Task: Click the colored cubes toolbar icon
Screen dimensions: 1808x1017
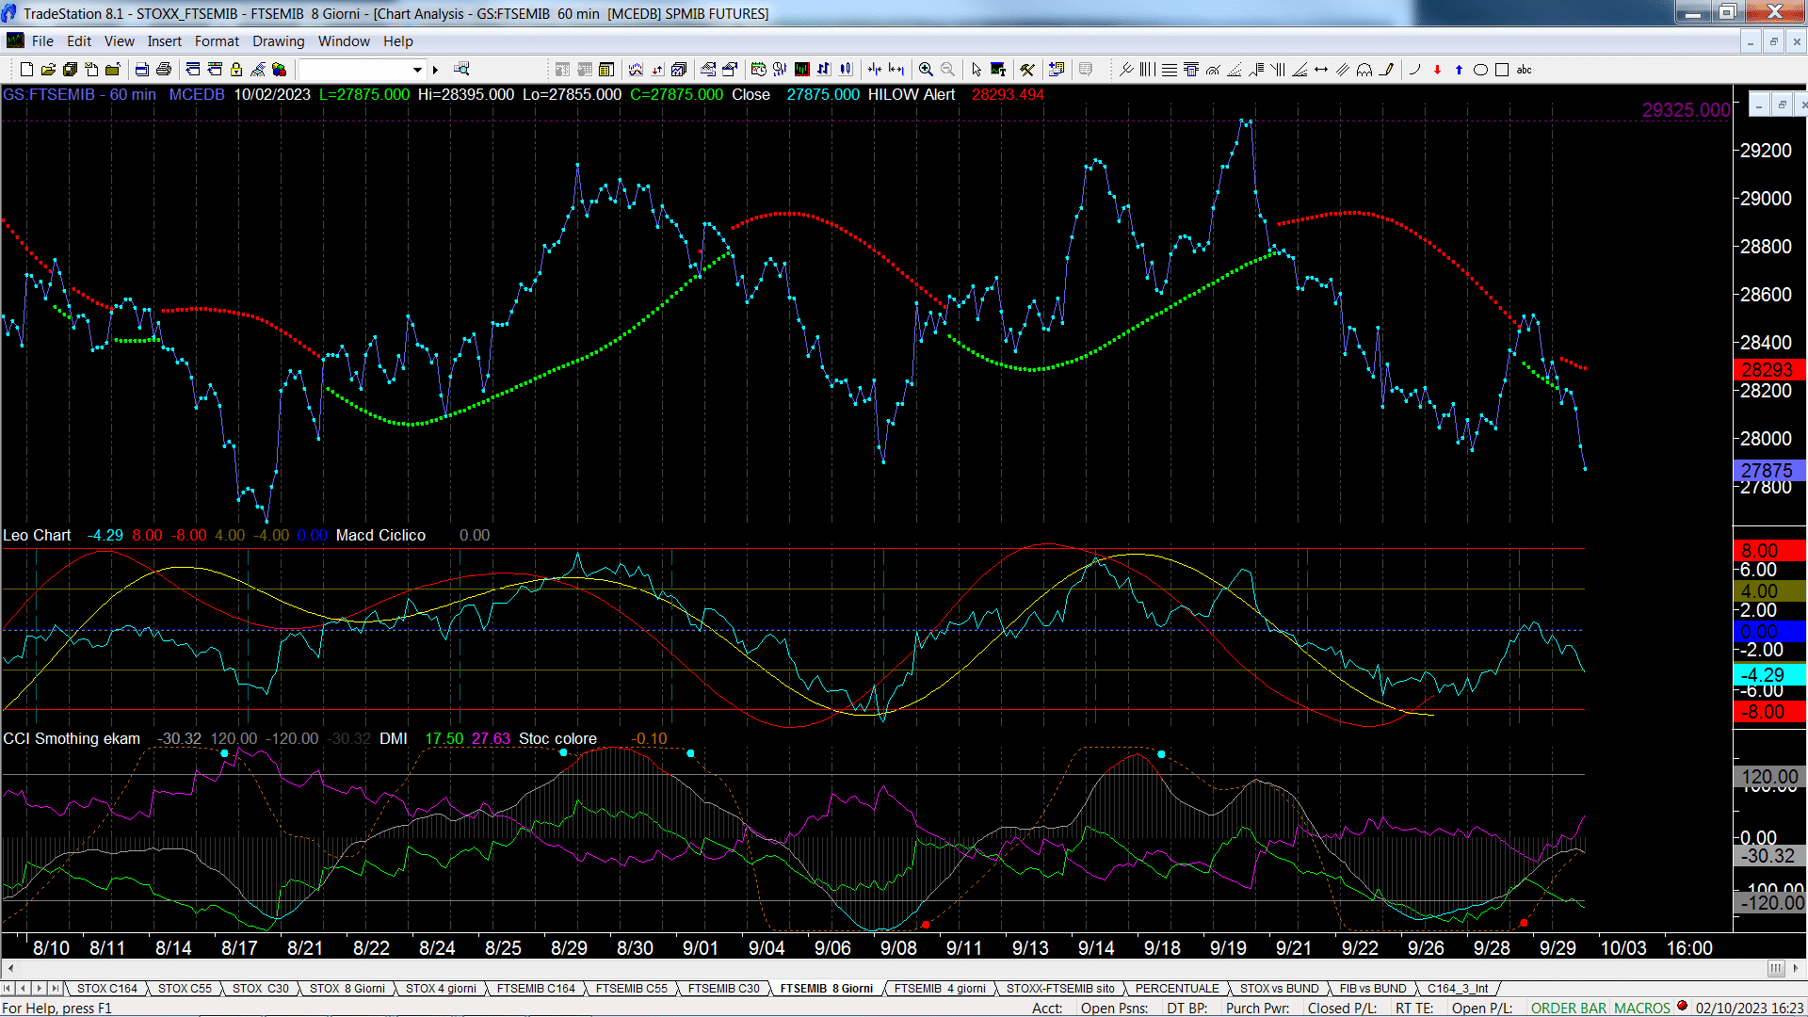Action: click(279, 70)
